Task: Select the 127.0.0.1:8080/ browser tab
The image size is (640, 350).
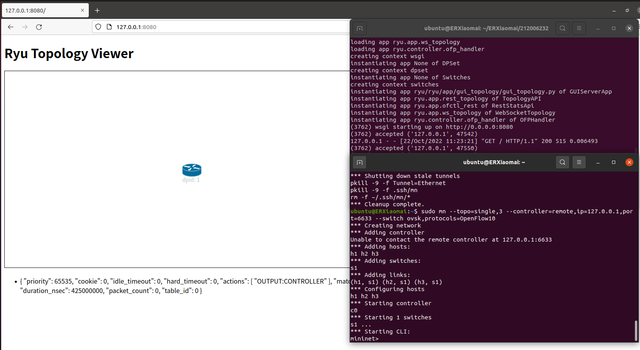Action: pos(45,10)
